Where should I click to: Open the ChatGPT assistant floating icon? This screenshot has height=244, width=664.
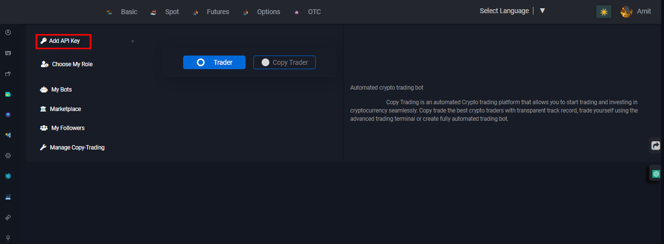point(656,174)
